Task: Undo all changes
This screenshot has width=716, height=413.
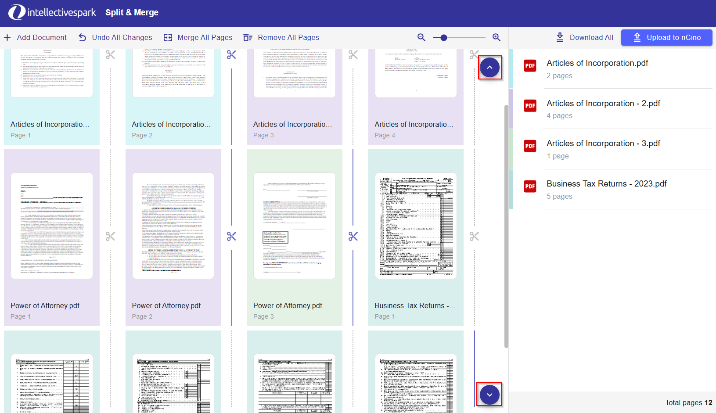Action: (115, 38)
